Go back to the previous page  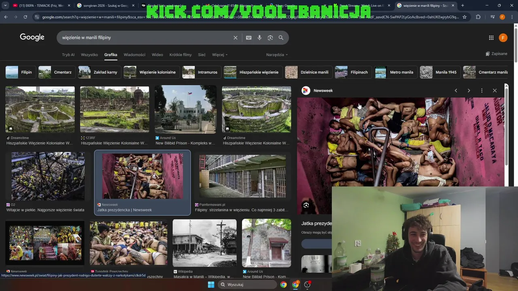click(6, 17)
